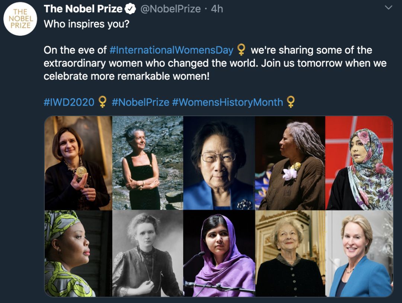Open The Nobel Prize profile avatar
The image size is (402, 303).
(x=20, y=19)
